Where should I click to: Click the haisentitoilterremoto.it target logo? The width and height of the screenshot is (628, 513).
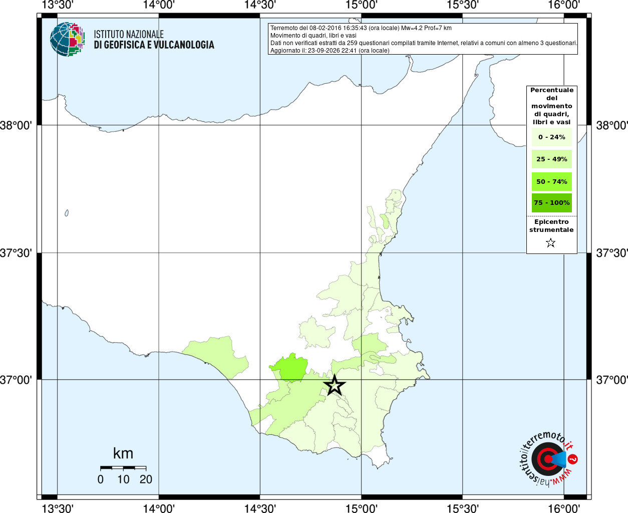548,459
